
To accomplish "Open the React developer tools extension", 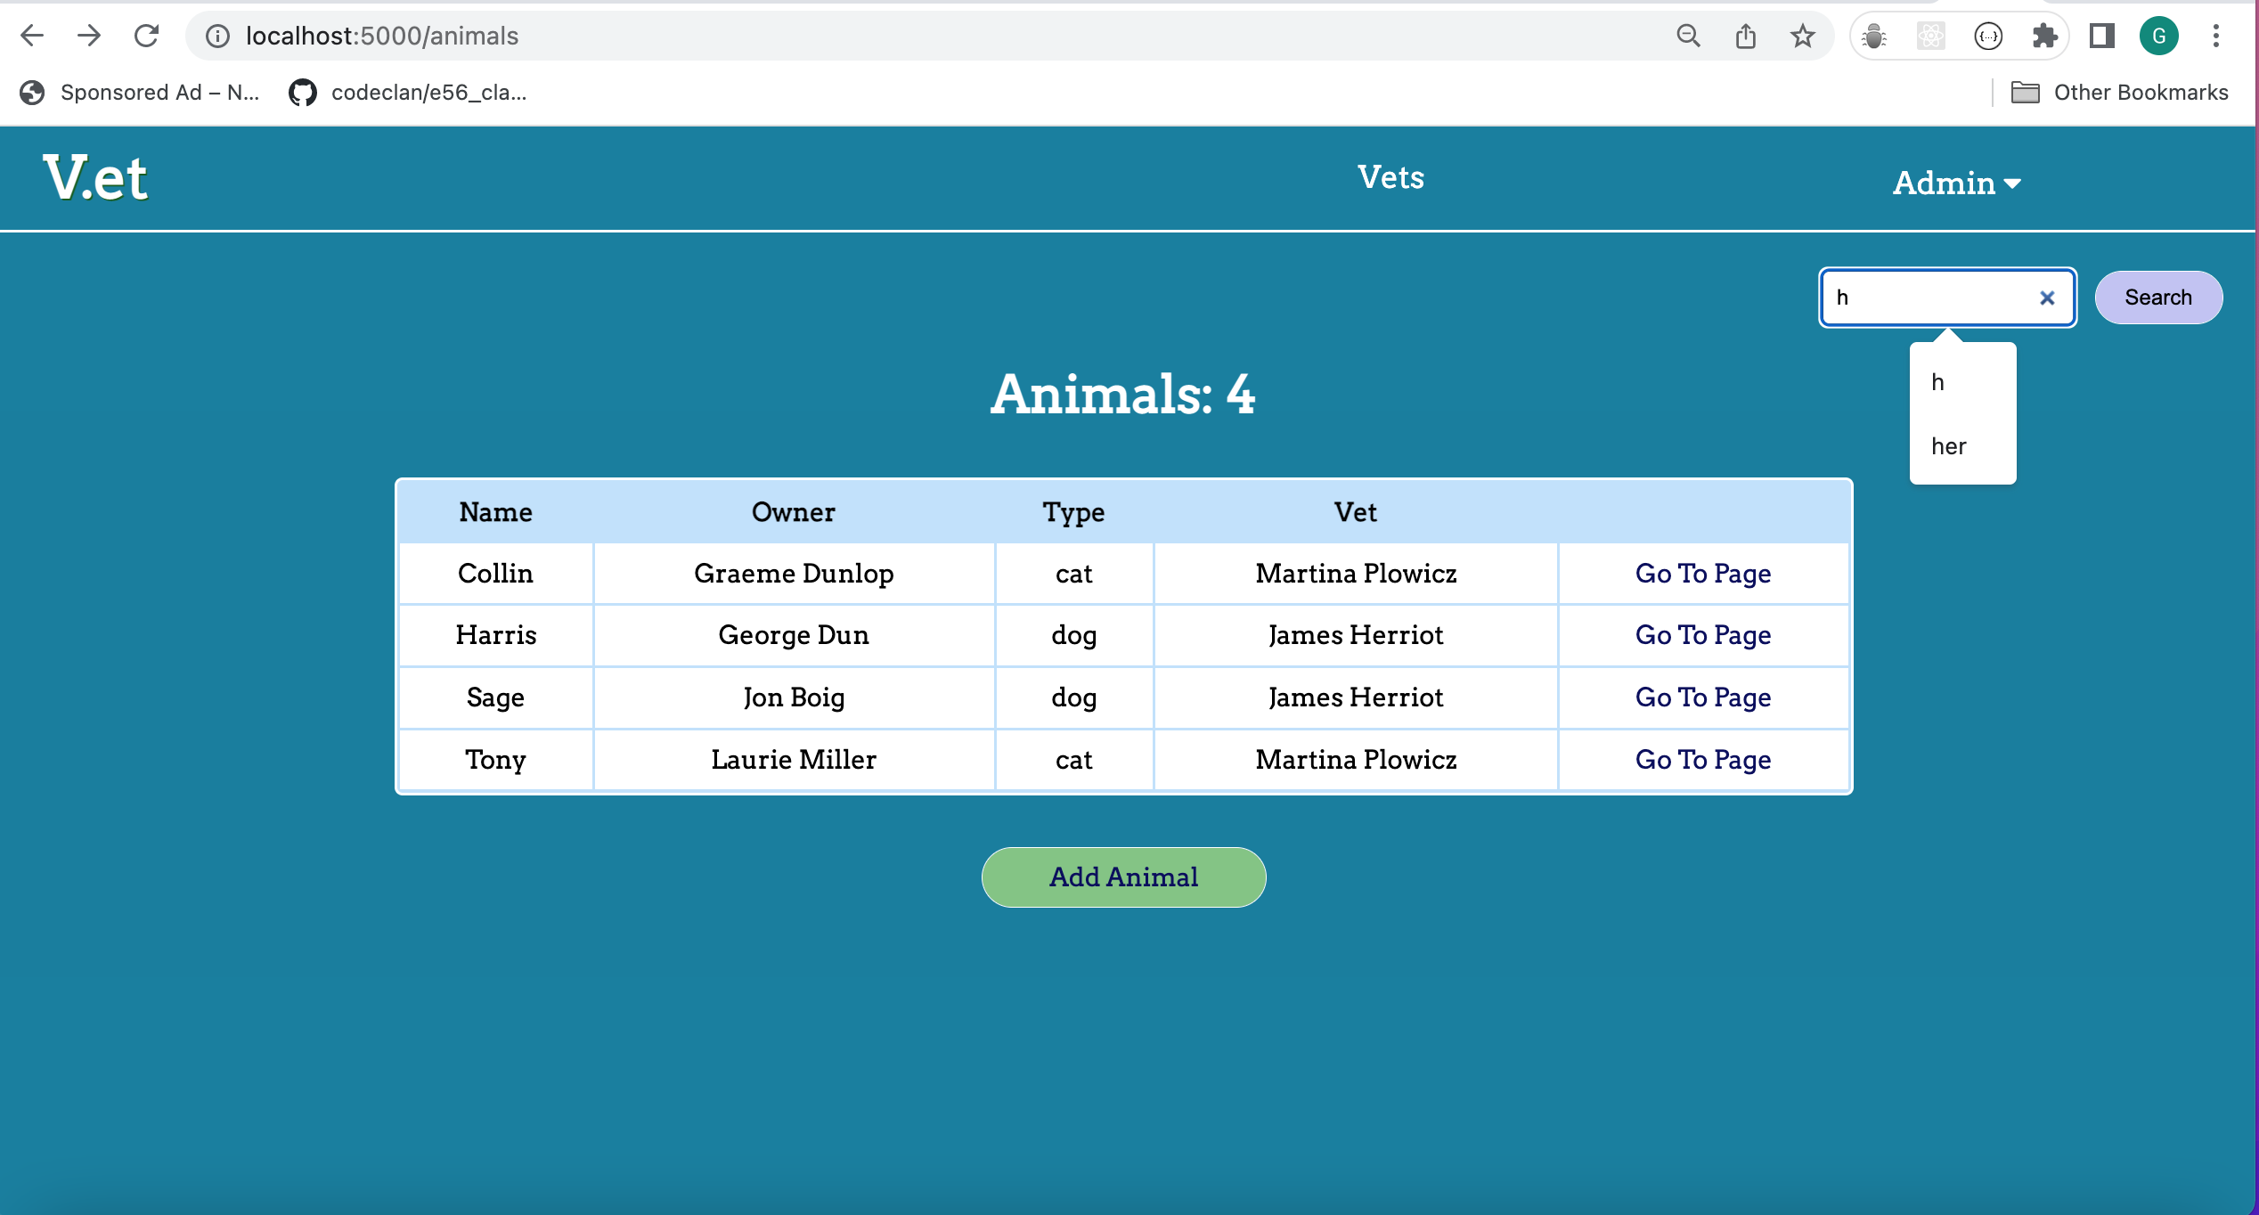I will tap(1931, 36).
